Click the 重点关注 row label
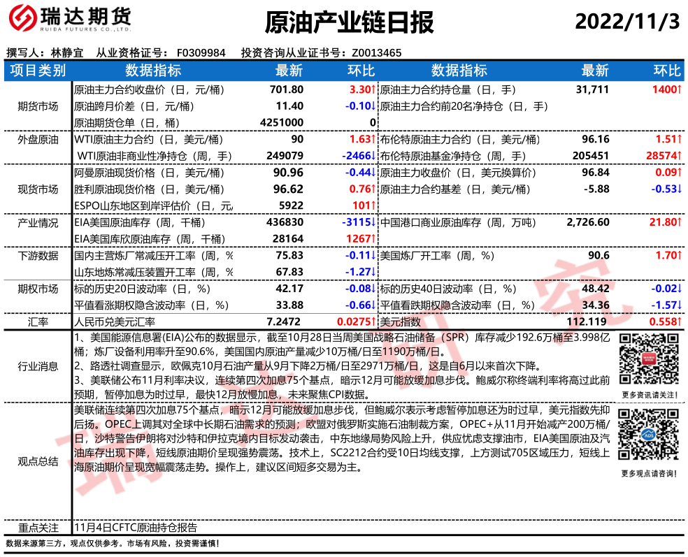The image size is (688, 557). click(38, 528)
